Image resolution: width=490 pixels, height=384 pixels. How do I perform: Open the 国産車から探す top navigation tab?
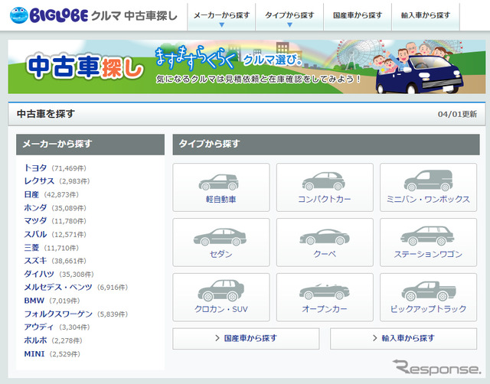pyautogui.click(x=358, y=17)
